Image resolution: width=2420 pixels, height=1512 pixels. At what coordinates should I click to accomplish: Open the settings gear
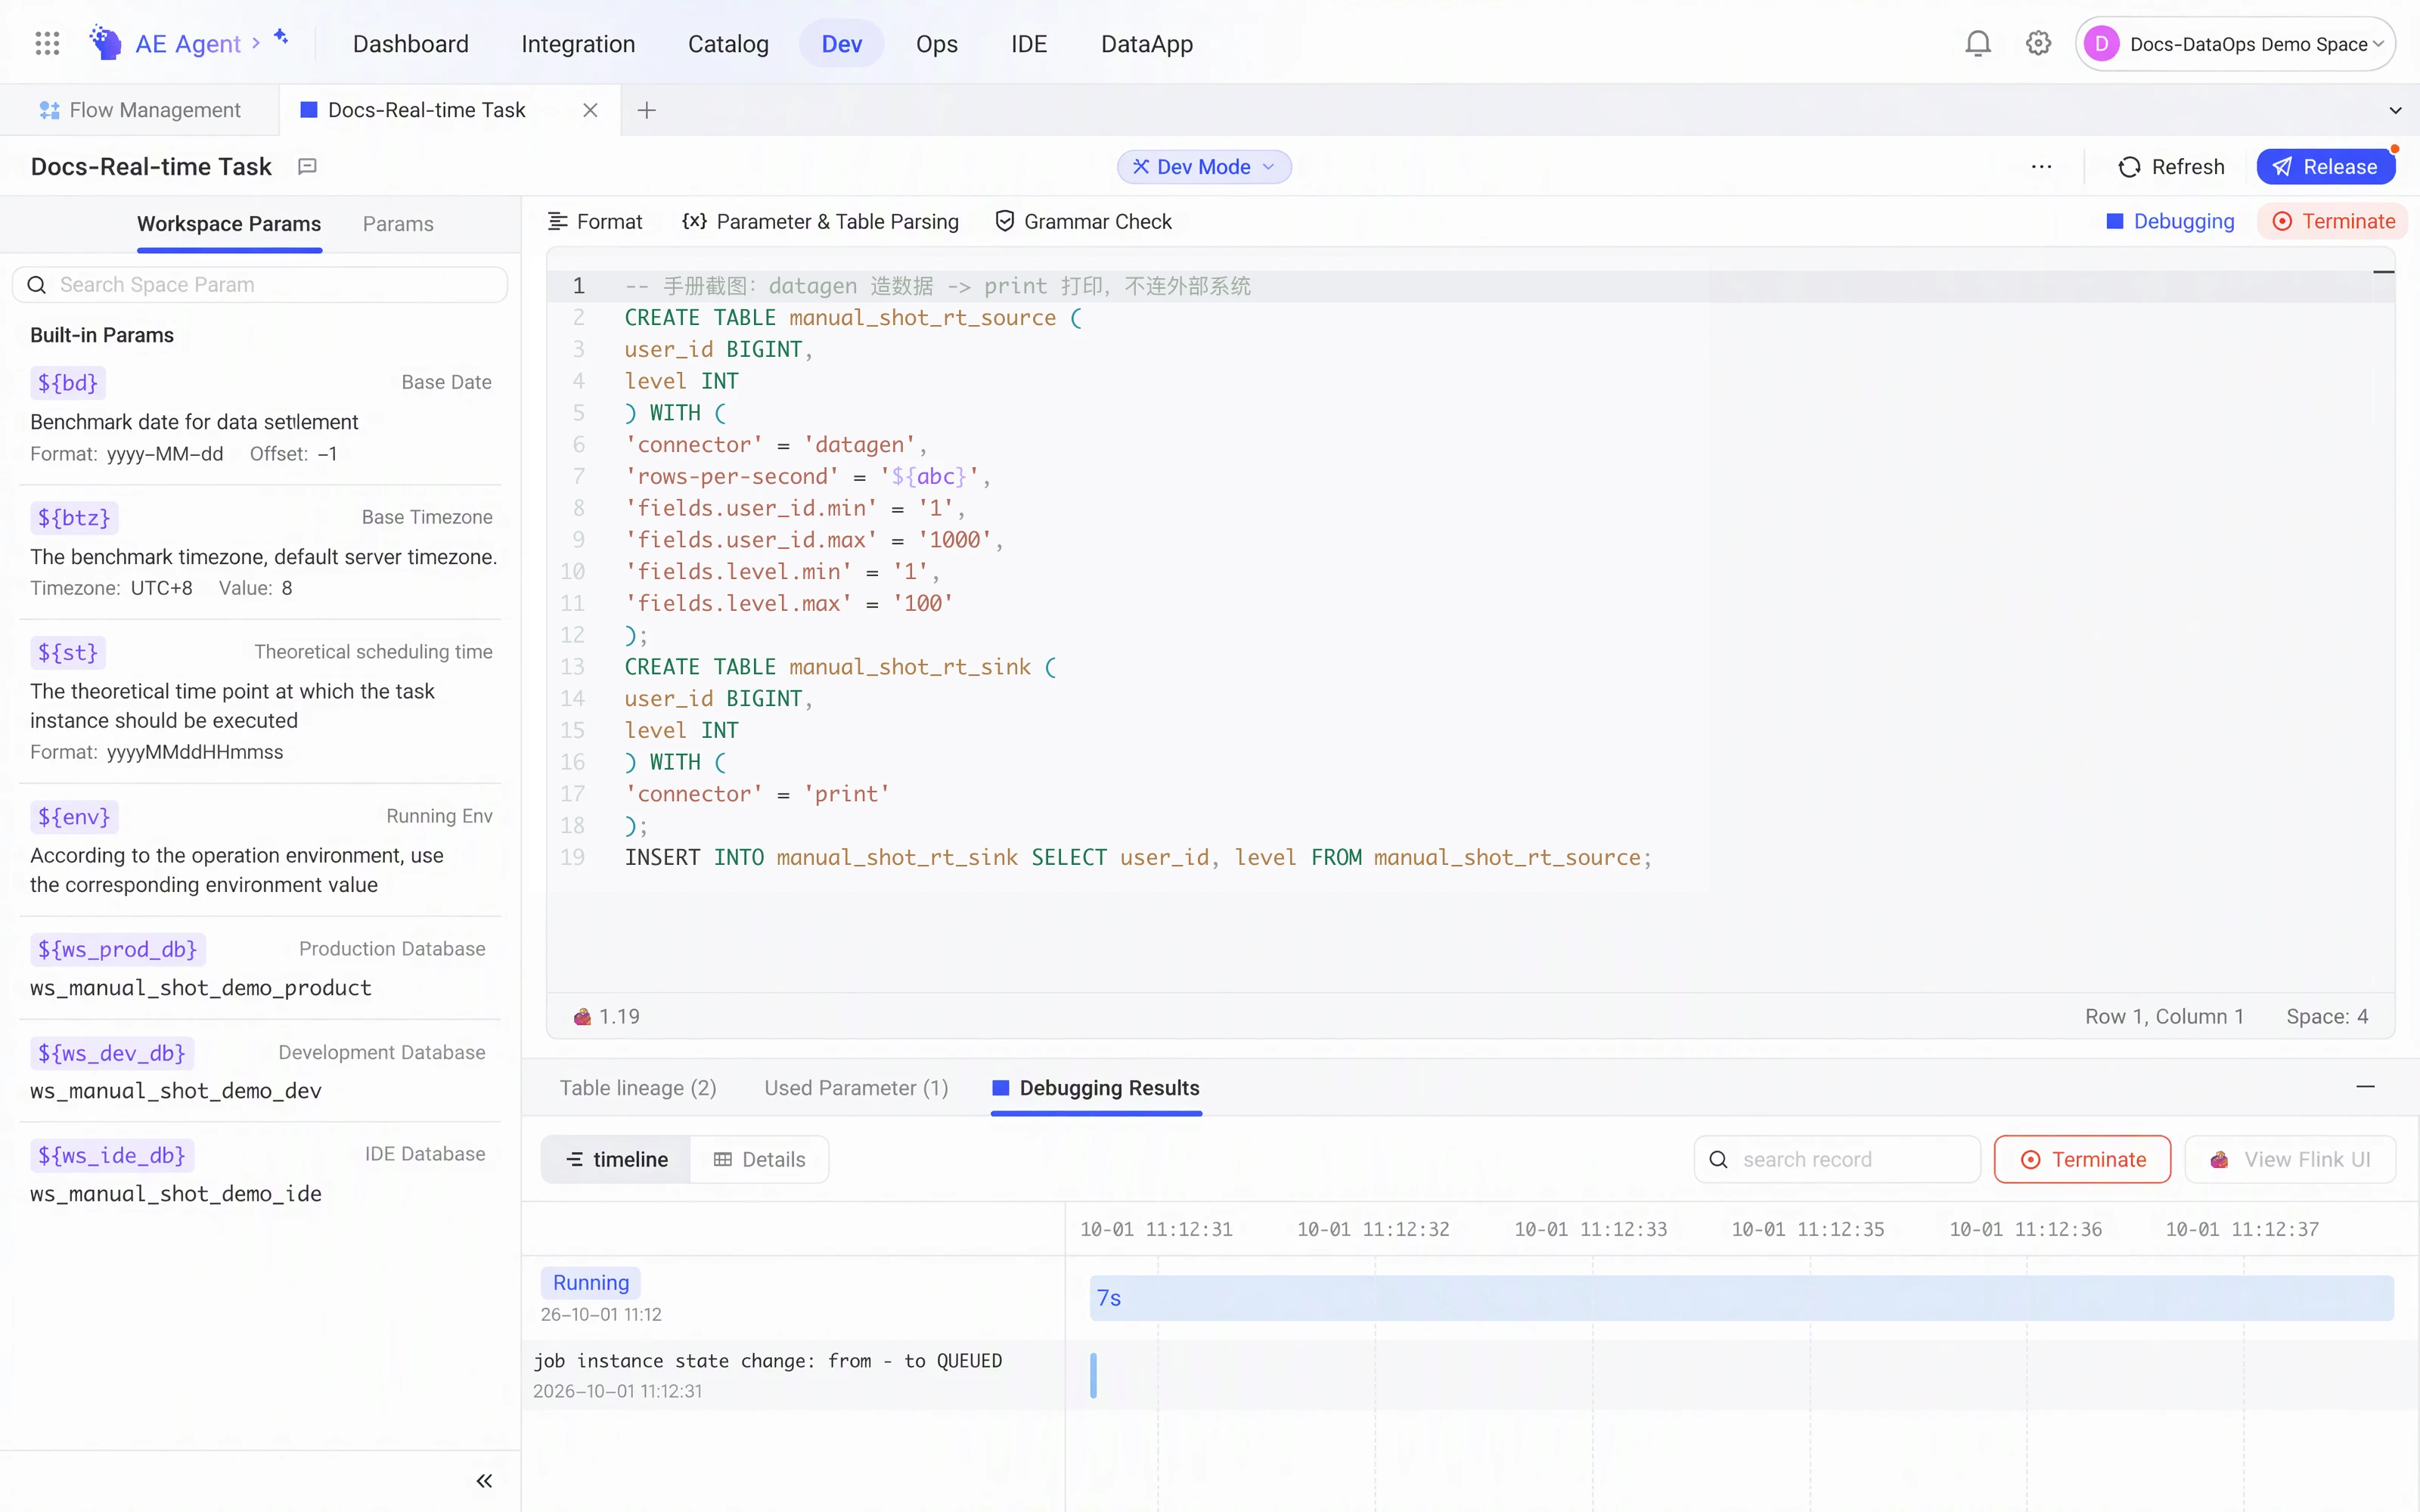click(2038, 43)
